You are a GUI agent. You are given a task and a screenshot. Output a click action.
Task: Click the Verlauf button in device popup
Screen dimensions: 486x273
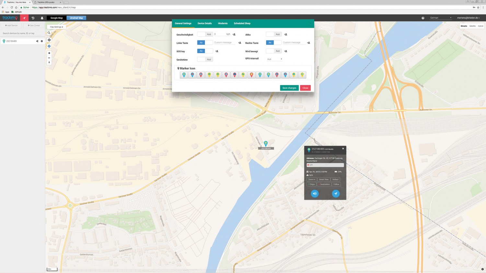pyautogui.click(x=335, y=180)
